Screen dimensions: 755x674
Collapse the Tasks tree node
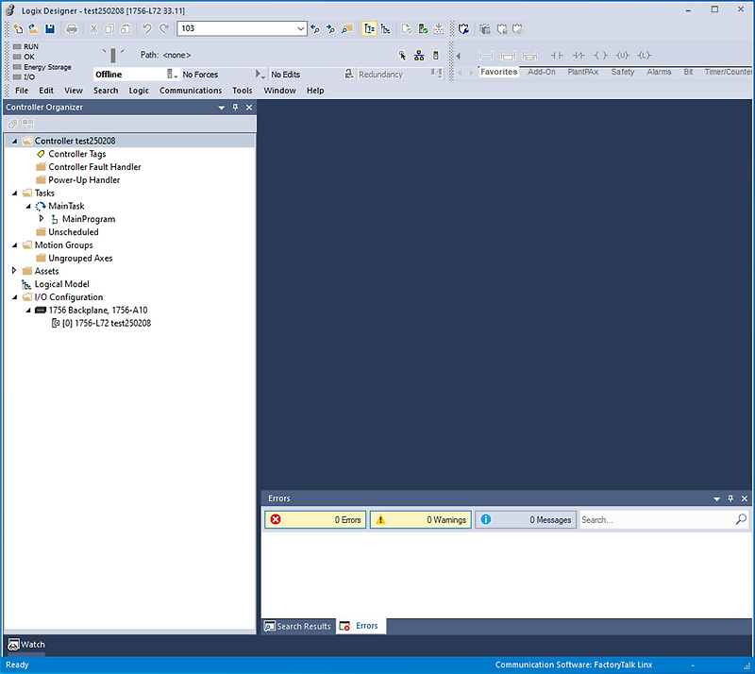coord(13,193)
